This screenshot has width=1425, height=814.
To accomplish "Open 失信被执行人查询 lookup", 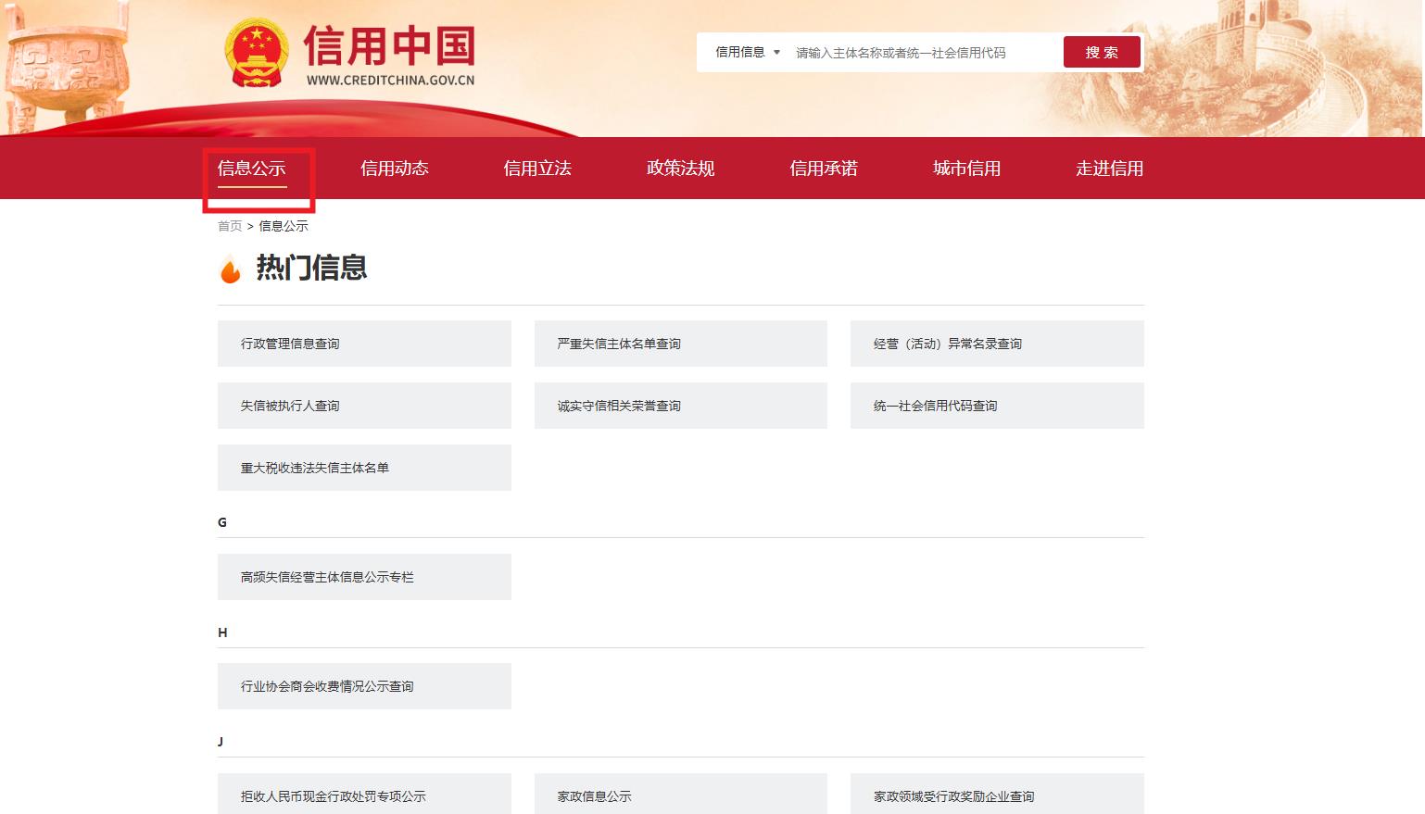I will [364, 405].
